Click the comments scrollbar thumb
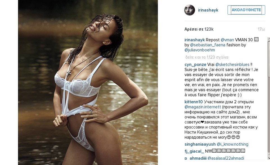 [x=269, y=58]
